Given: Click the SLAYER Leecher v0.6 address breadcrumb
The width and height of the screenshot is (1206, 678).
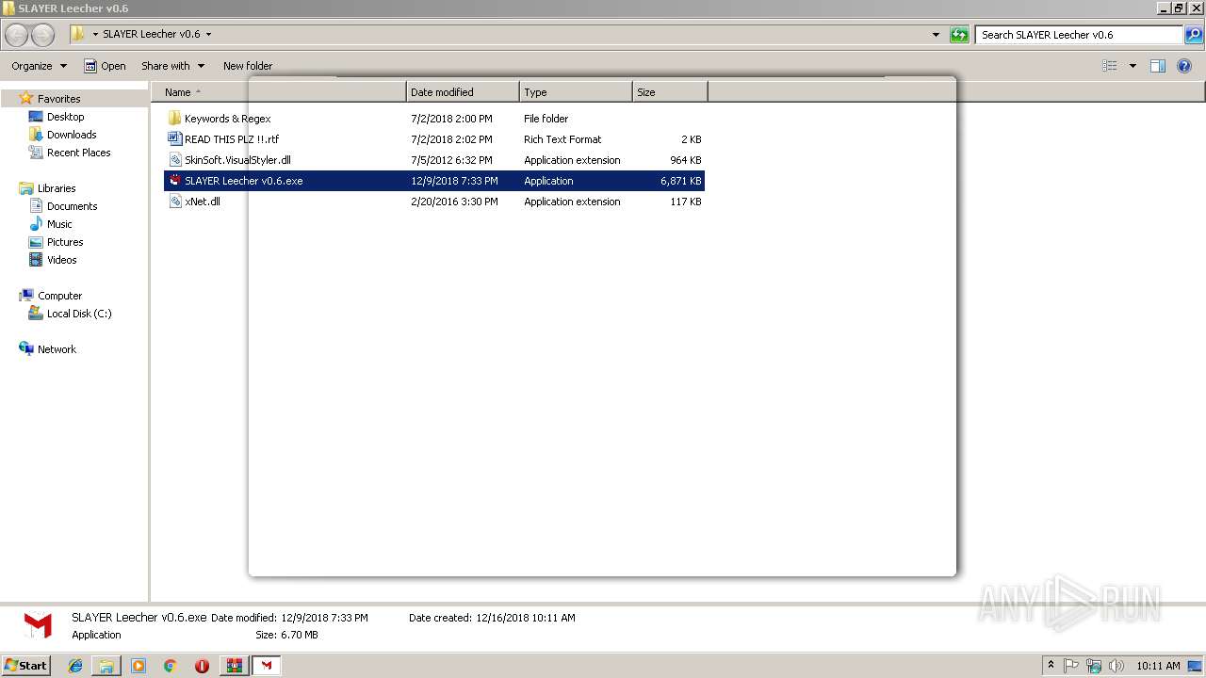Looking at the screenshot, I should point(152,35).
